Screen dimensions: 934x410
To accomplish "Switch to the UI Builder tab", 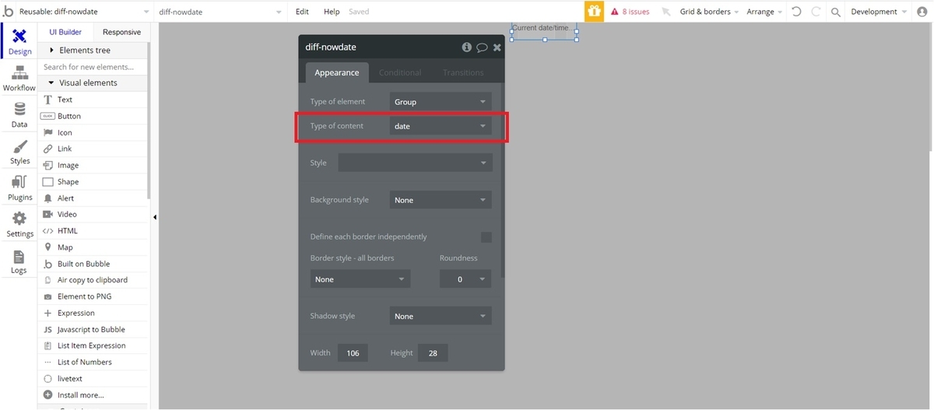I will tap(65, 32).
